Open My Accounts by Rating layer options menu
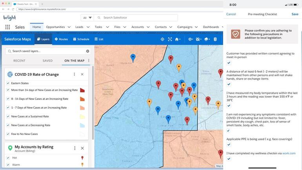 point(75,148)
